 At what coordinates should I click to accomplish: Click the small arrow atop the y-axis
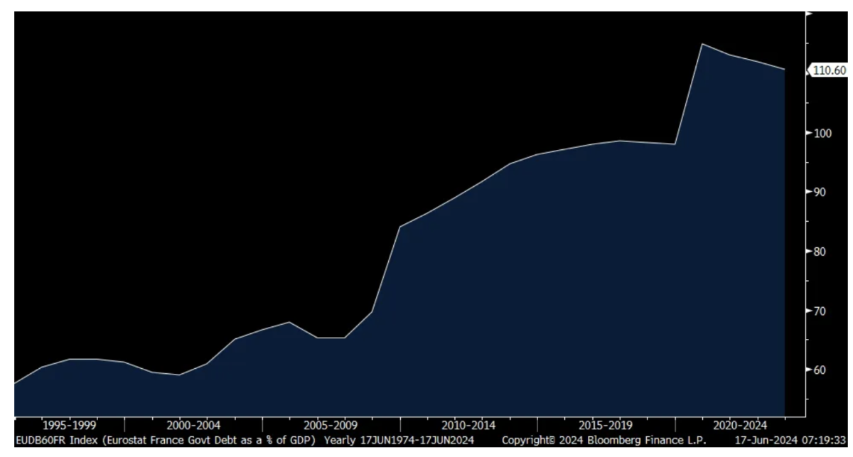(808, 13)
